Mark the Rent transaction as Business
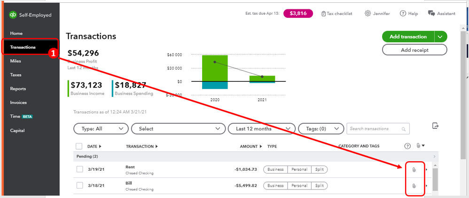 tap(276, 170)
